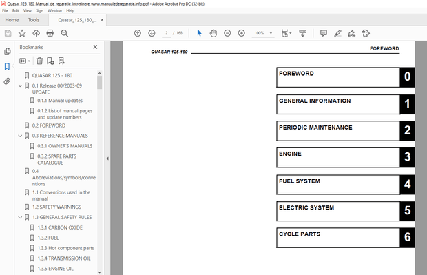Click the read mode scrolling icon
The height and width of the screenshot is (275, 427).
[x=302, y=33]
